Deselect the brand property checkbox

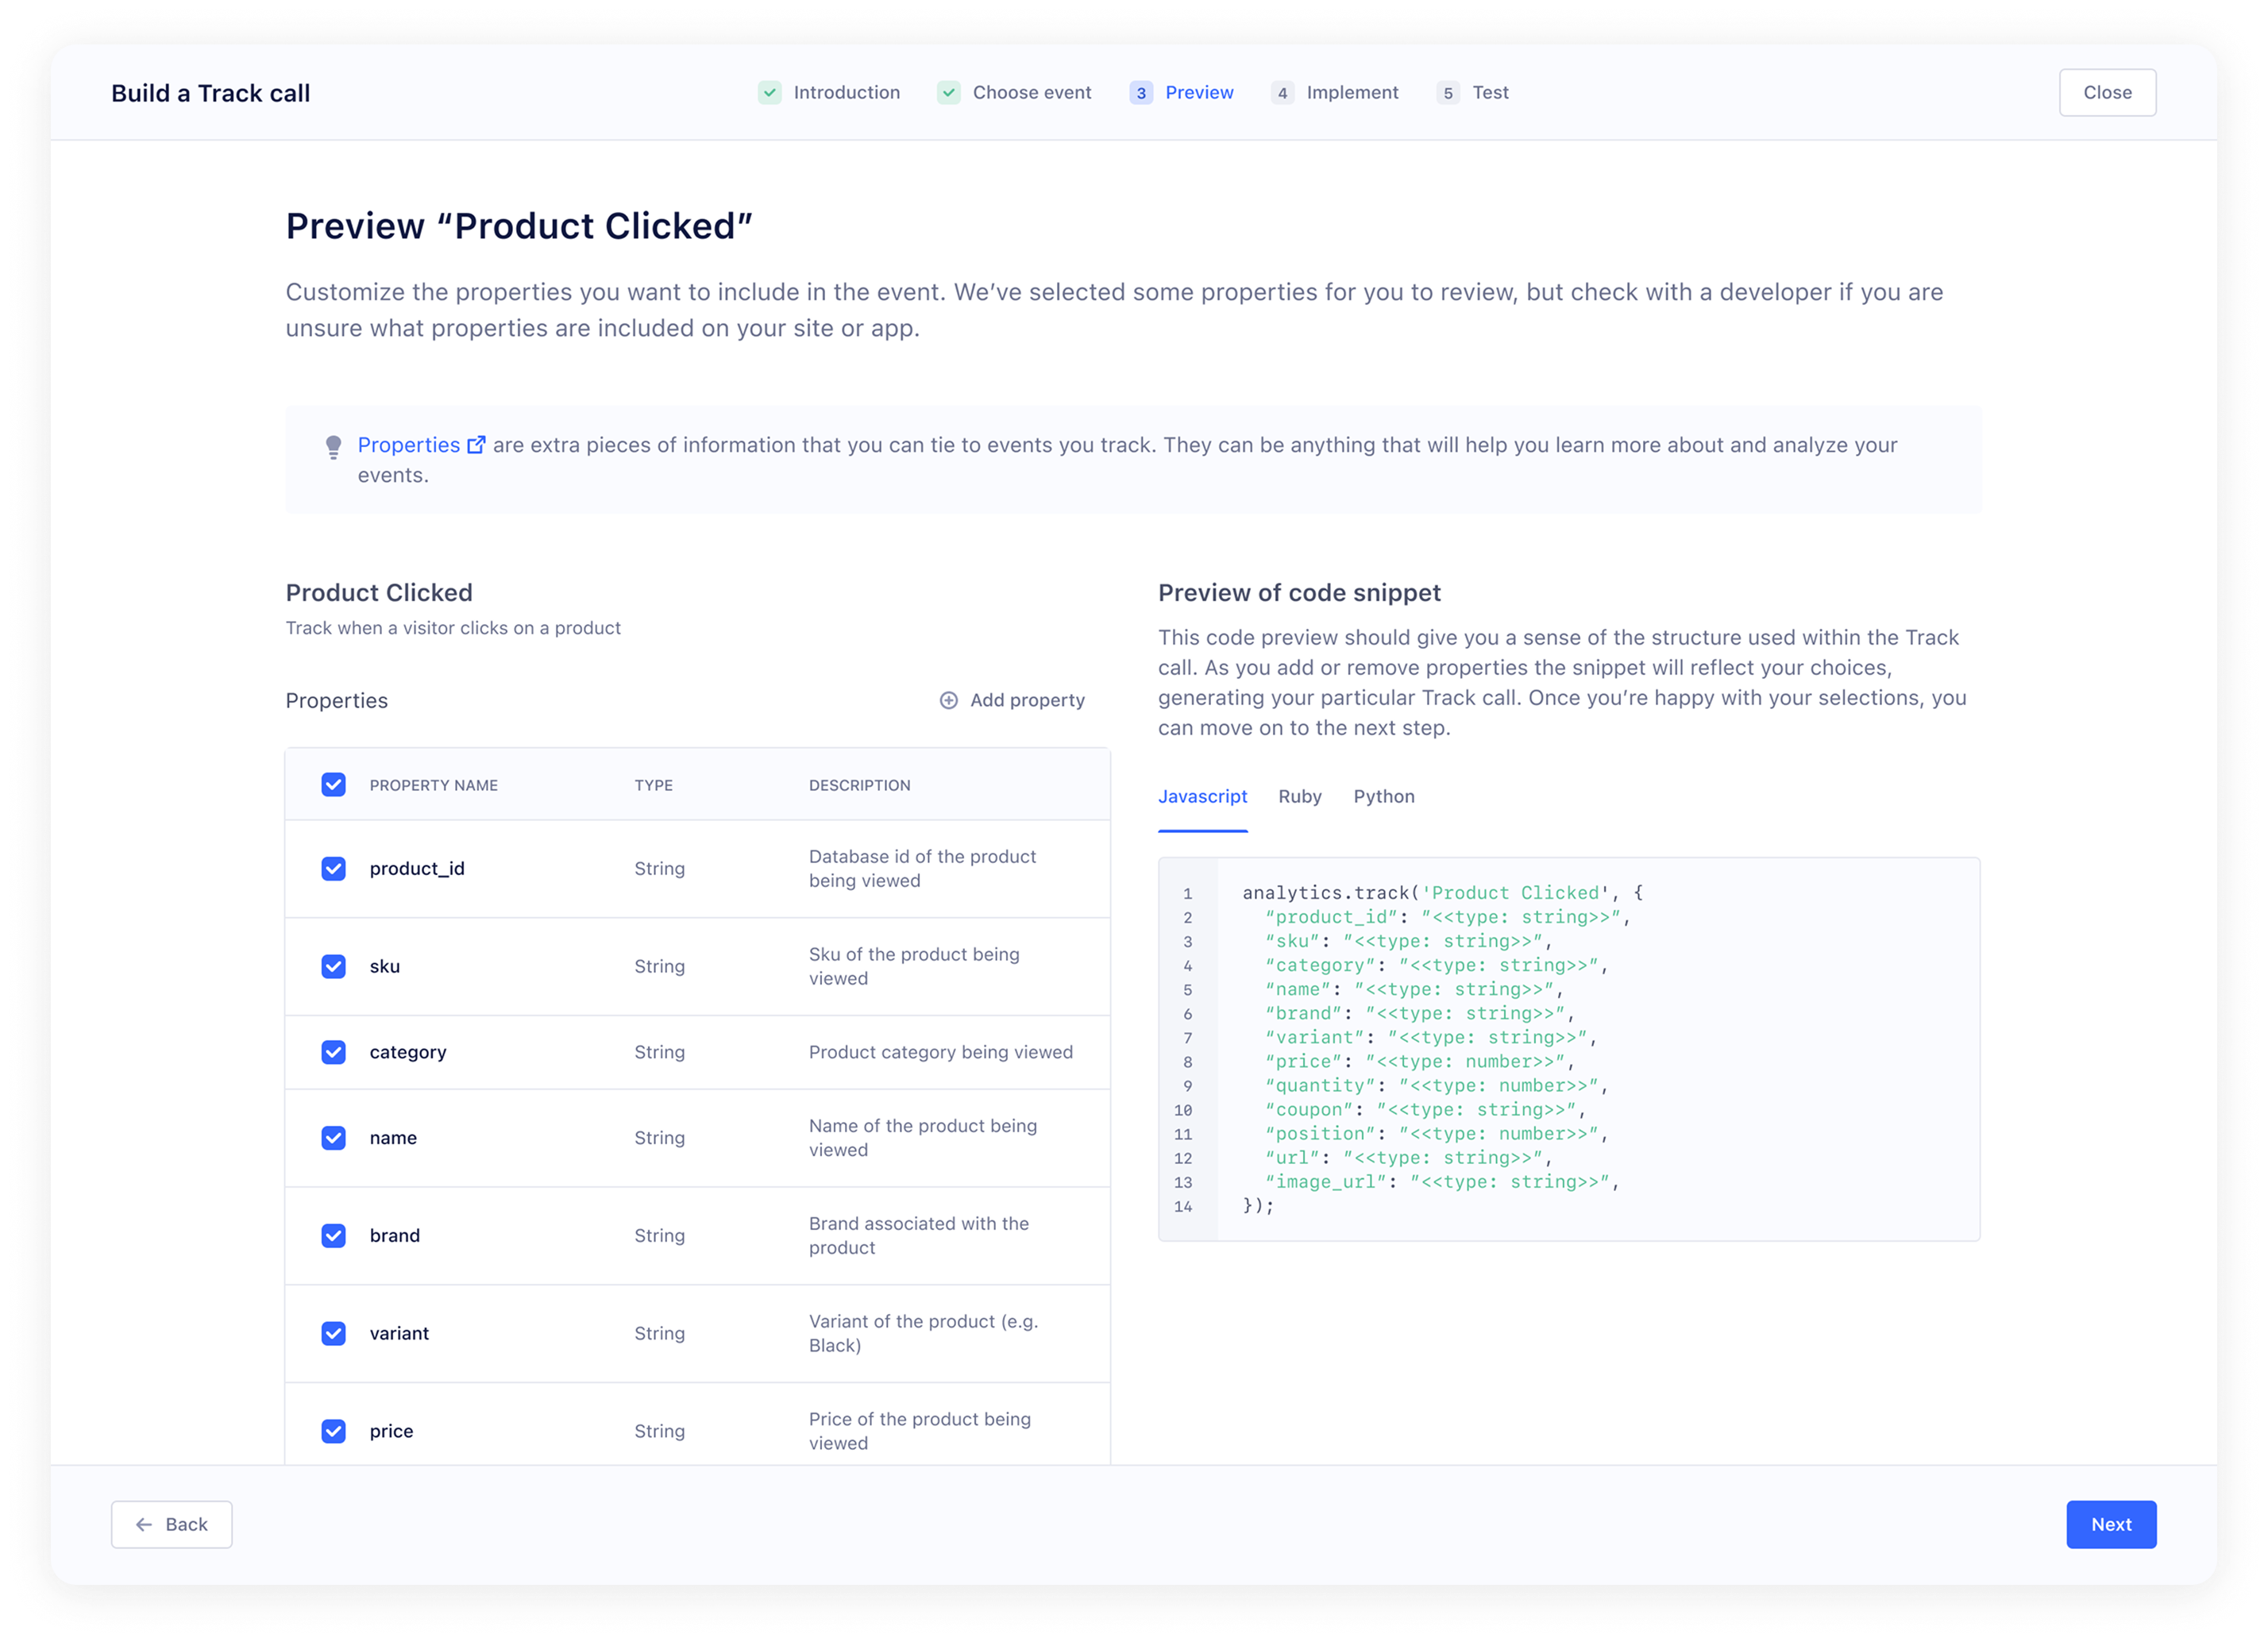(333, 1236)
